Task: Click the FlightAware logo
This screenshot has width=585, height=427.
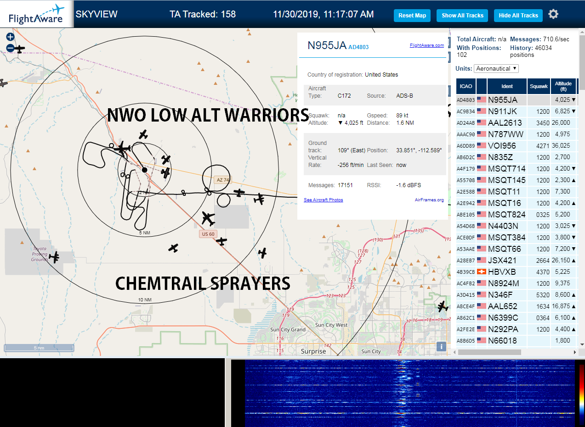Action: tap(37, 14)
